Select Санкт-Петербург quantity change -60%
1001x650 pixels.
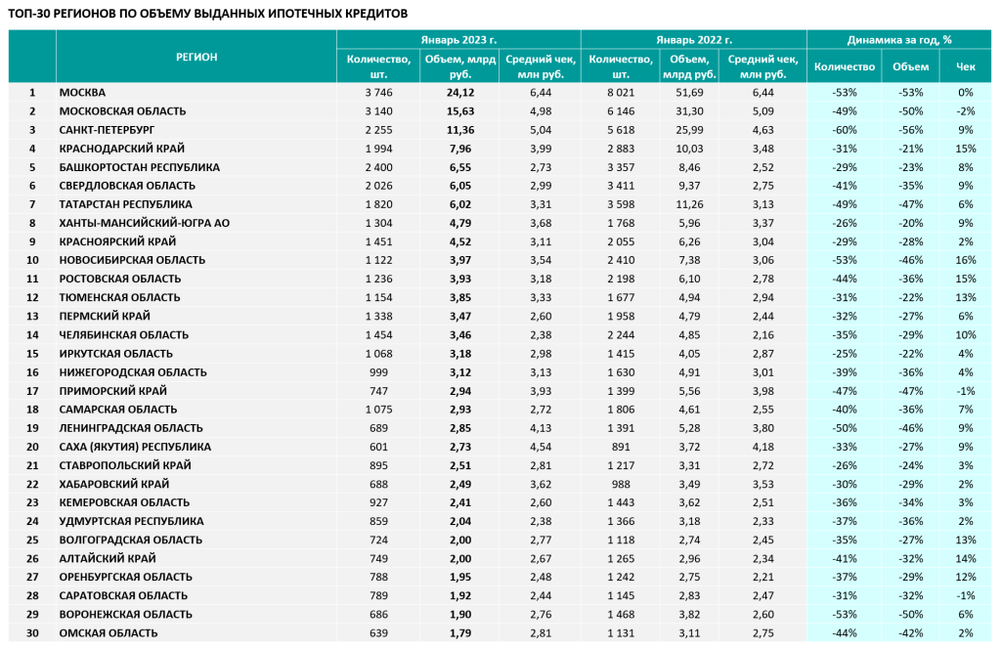pos(844,130)
